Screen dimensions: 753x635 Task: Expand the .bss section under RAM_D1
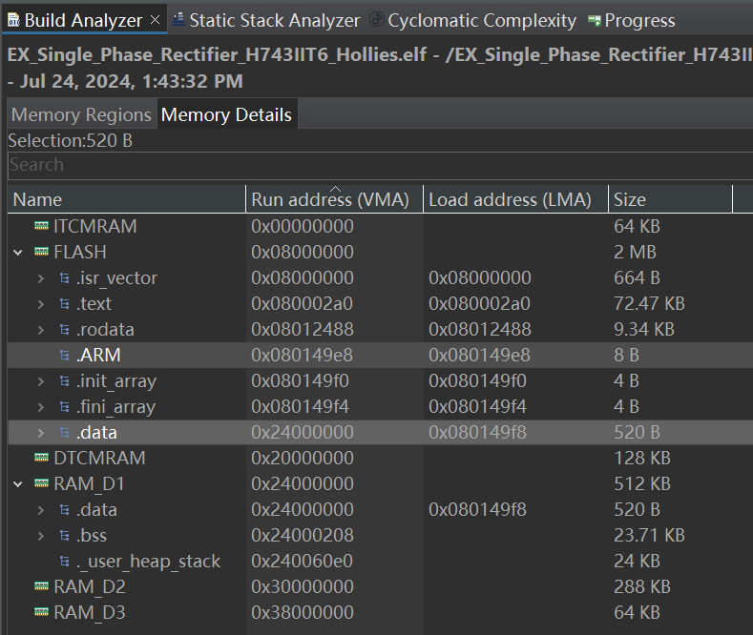41,536
